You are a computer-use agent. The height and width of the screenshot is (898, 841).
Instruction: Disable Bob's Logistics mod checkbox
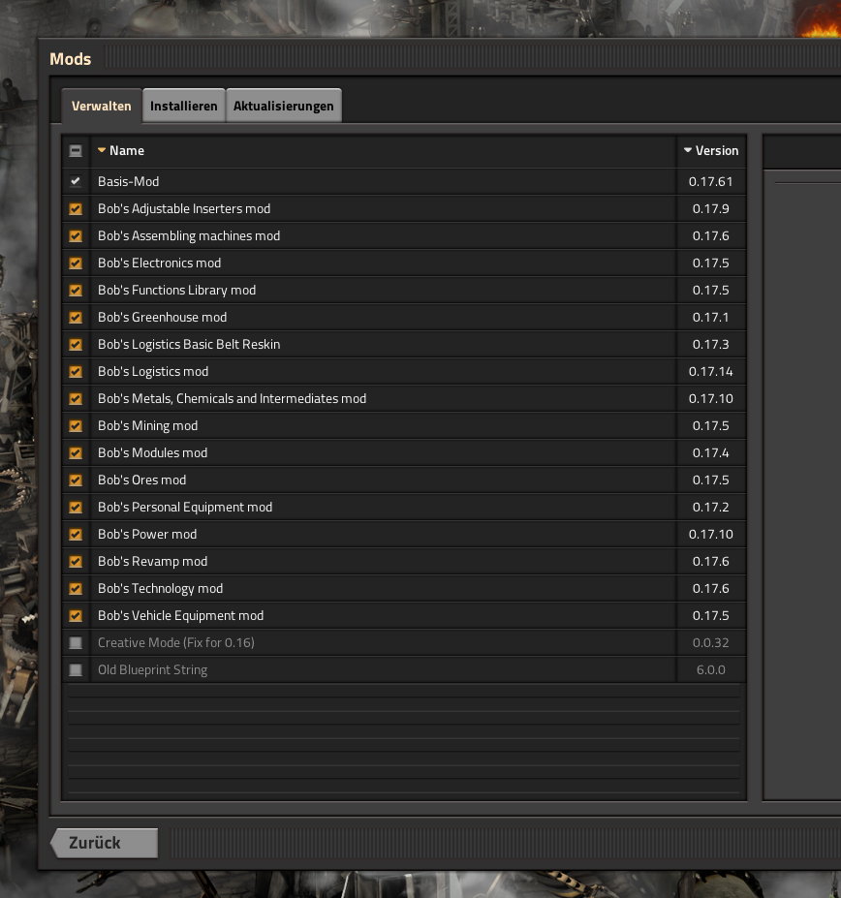click(x=75, y=372)
